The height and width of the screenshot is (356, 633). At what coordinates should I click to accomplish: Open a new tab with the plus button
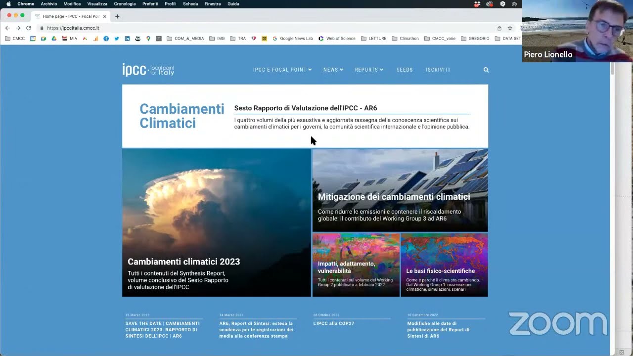tap(117, 16)
